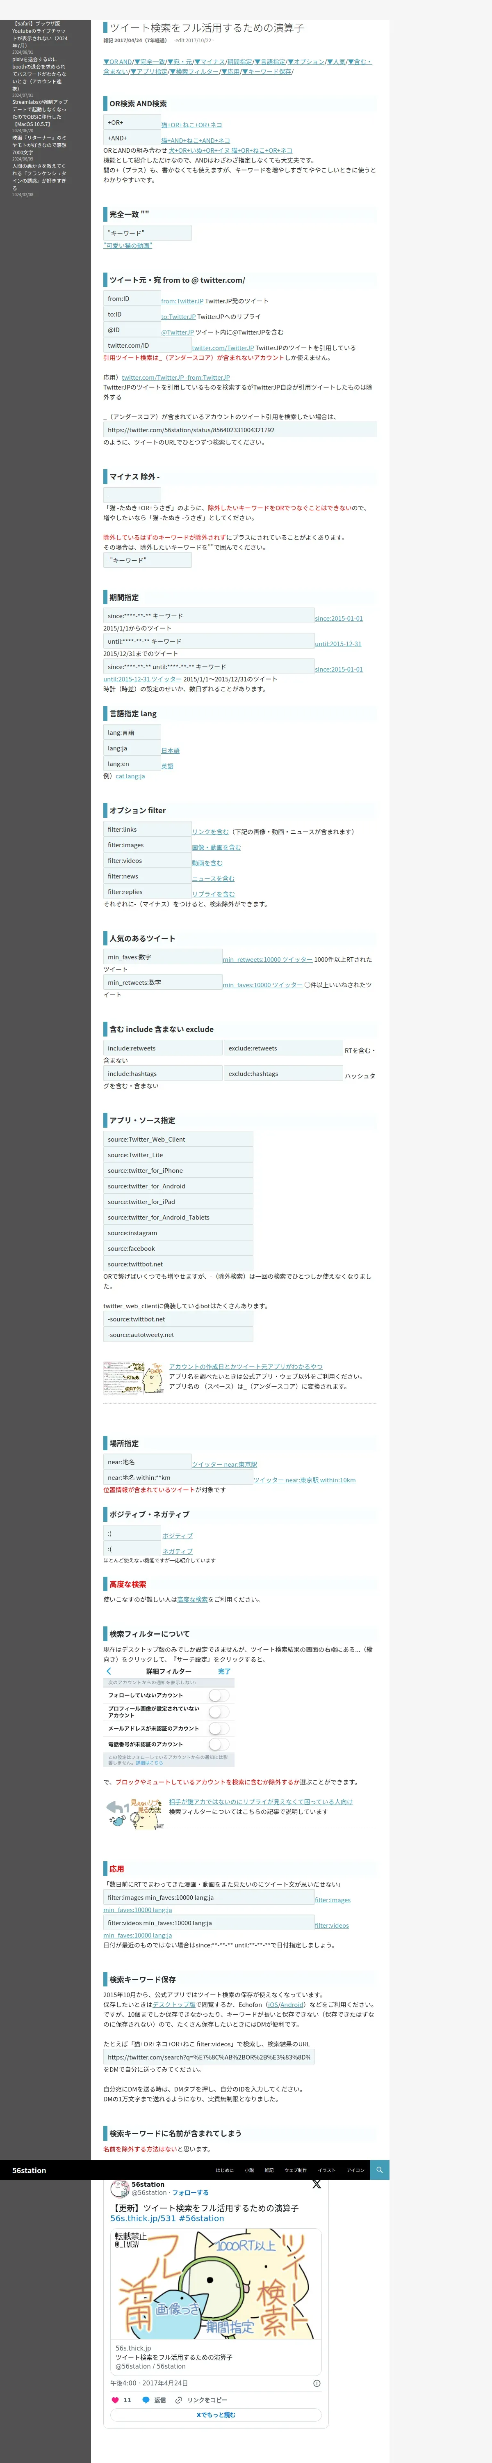This screenshot has width=492, height=2463.
Task: Open デスクトップ版 link in keyword save section
Action: (x=174, y=2005)
